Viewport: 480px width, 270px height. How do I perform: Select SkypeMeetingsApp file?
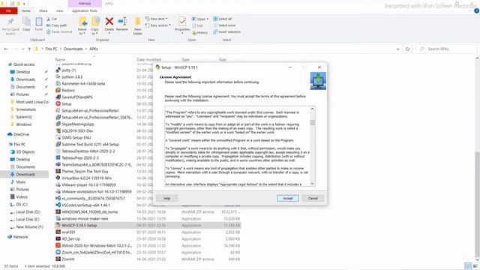coord(78,124)
